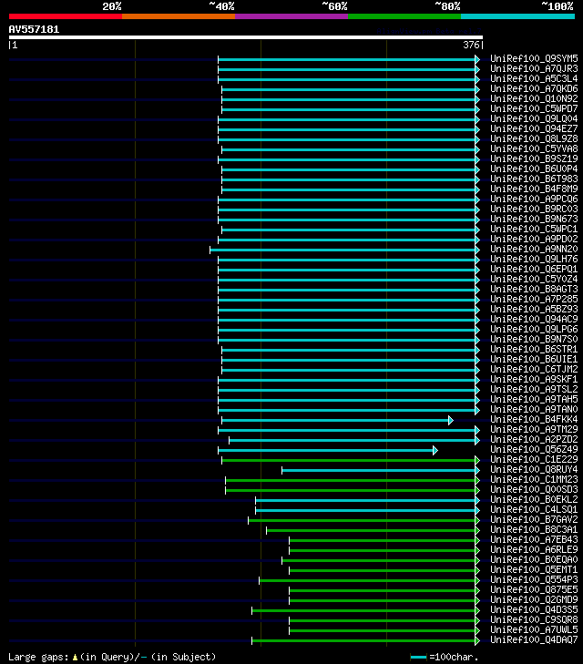The height and width of the screenshot is (664, 583).
Task: Click label UniRef100_B8C3A1
Action: tap(534, 530)
